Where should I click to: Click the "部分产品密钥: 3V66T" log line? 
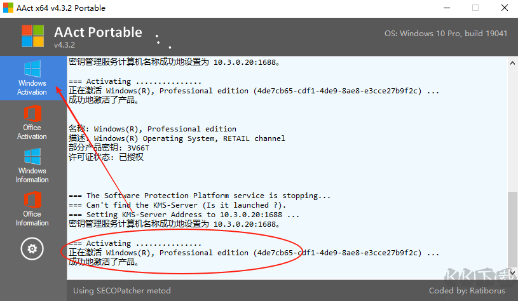click(x=109, y=148)
